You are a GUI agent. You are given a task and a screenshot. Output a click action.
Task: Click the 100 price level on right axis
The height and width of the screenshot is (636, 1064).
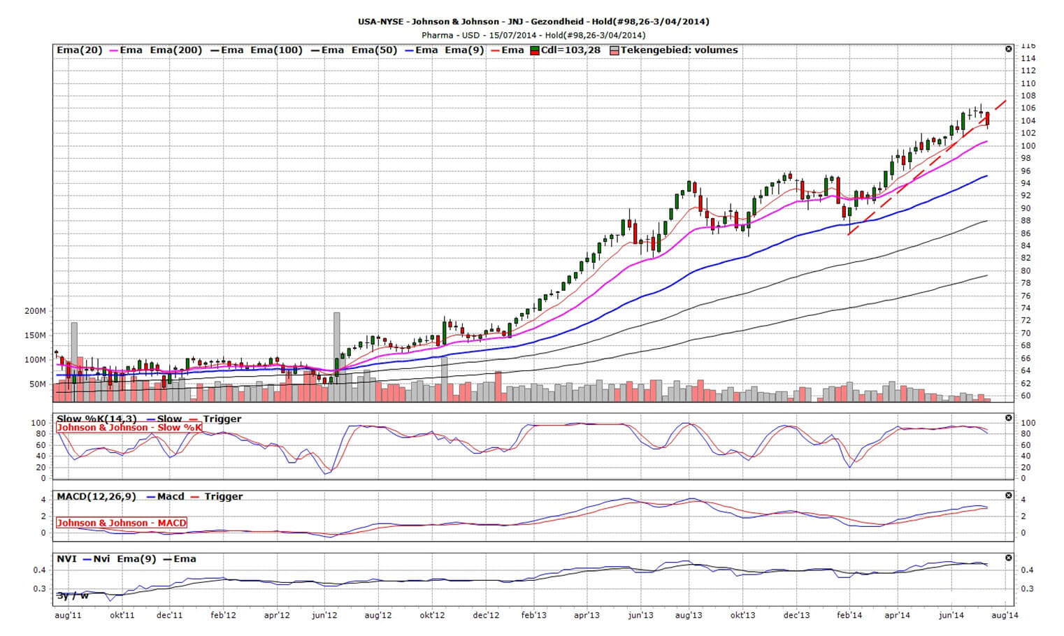1028,146
